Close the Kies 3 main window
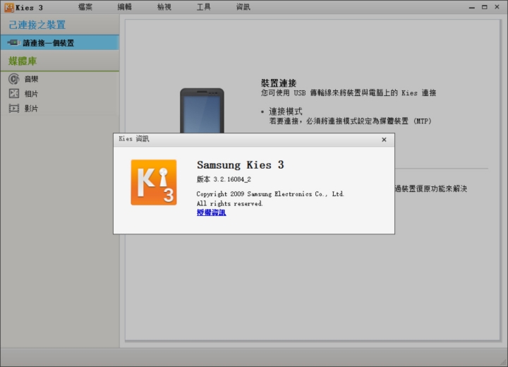The width and height of the screenshot is (508, 367). (x=497, y=7)
